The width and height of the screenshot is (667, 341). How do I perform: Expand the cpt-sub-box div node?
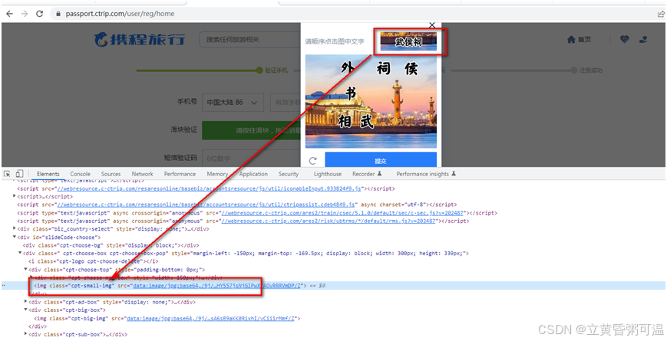[x=25, y=335]
